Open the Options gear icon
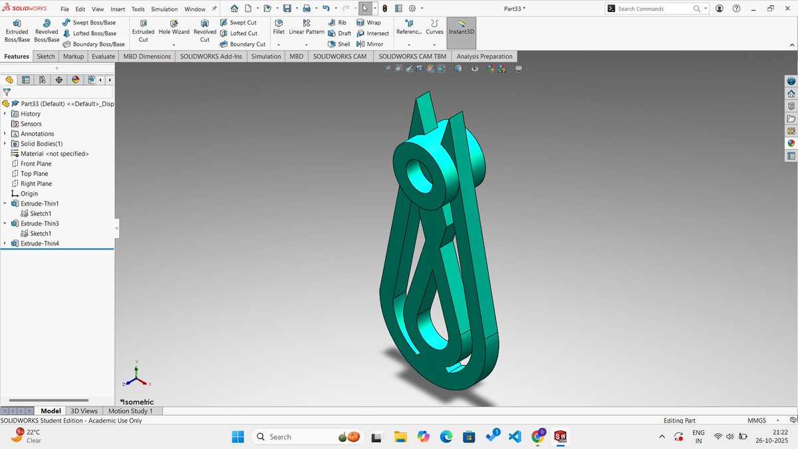The image size is (798, 449). tap(412, 9)
